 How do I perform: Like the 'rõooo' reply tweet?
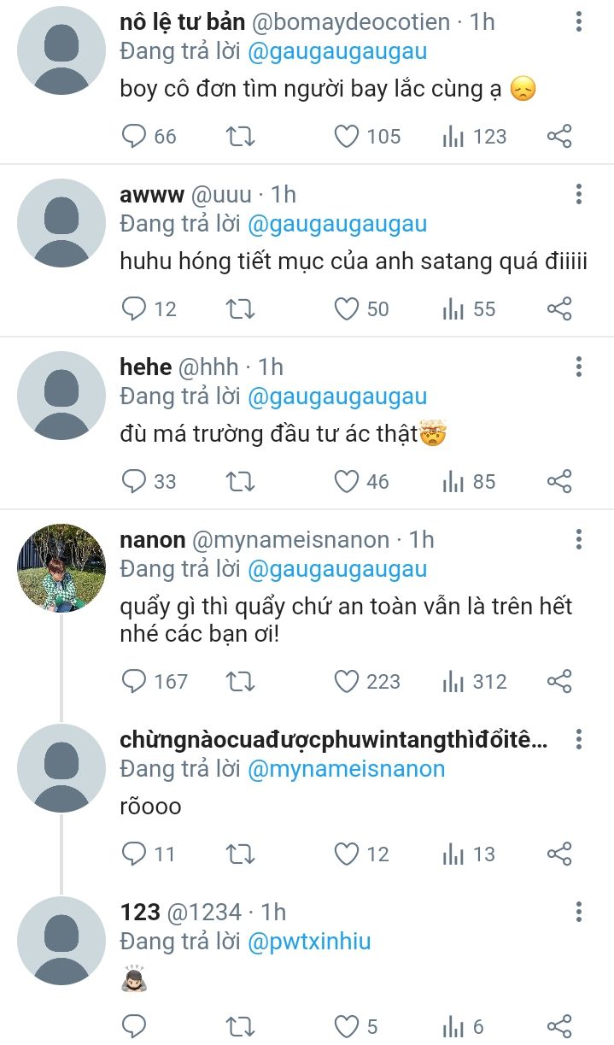(347, 854)
